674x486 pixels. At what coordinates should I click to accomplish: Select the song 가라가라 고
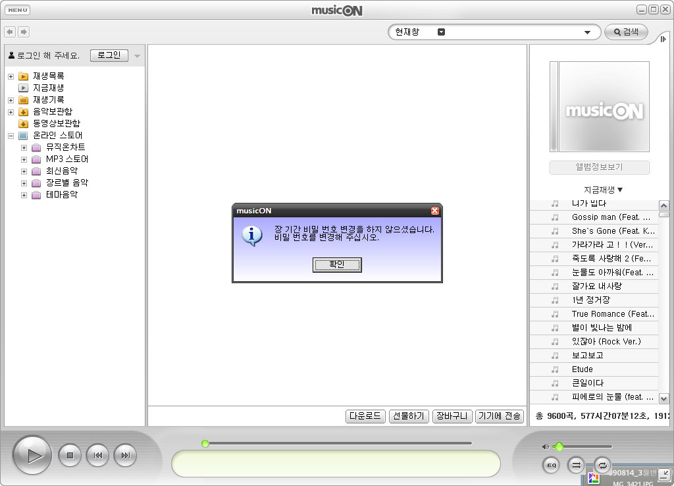tap(594, 245)
